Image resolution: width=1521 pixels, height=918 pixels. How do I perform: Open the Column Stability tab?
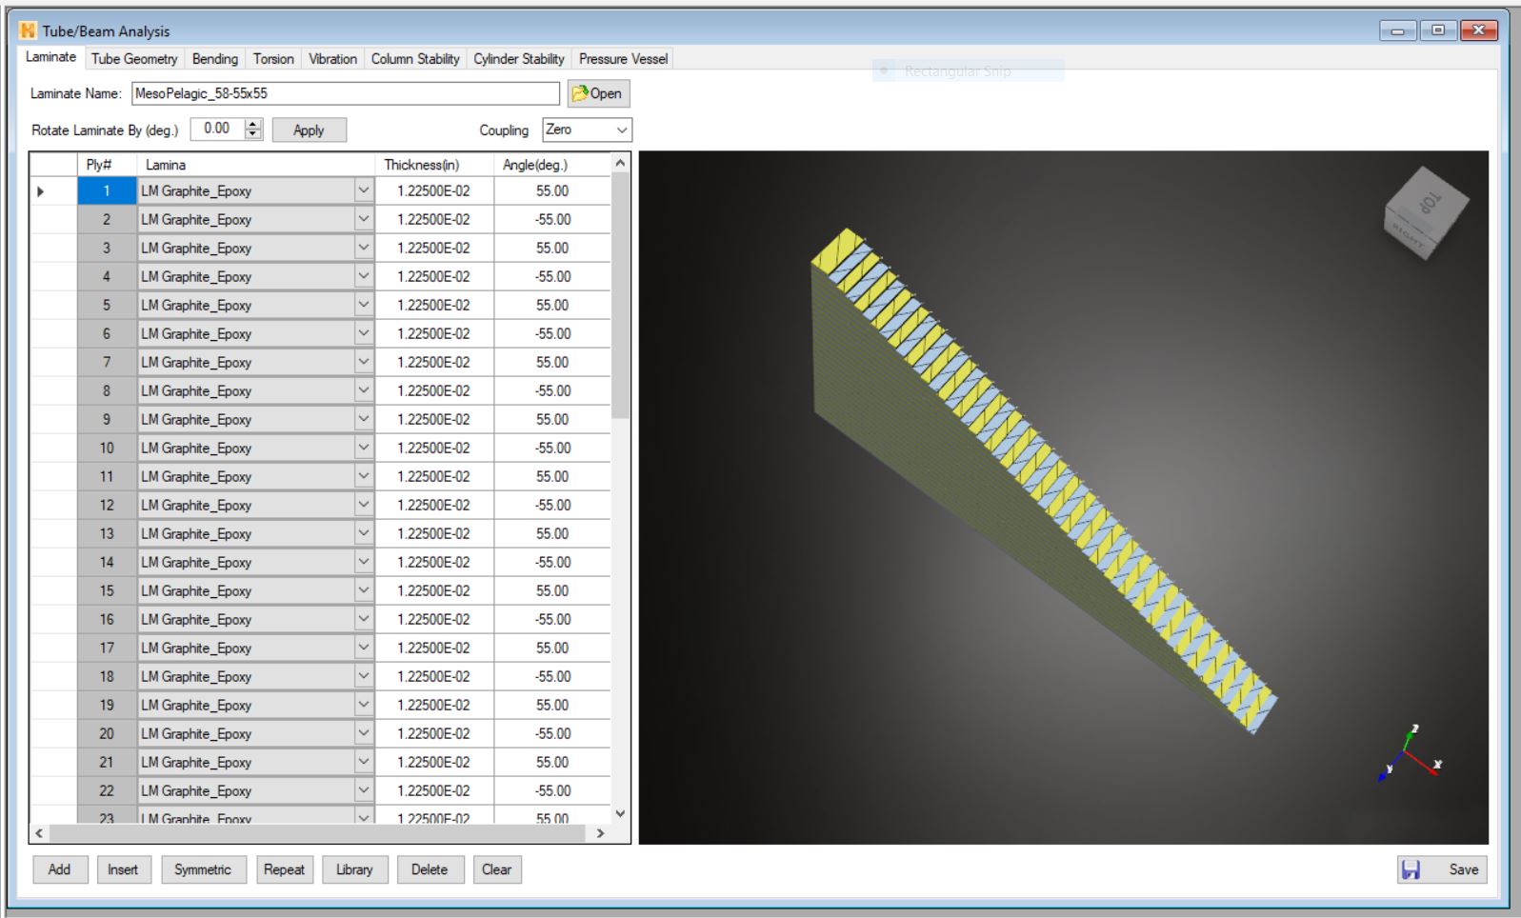[415, 59]
